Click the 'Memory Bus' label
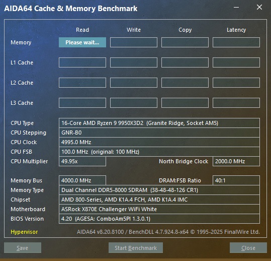This screenshot has height=261, width=271. (26, 180)
